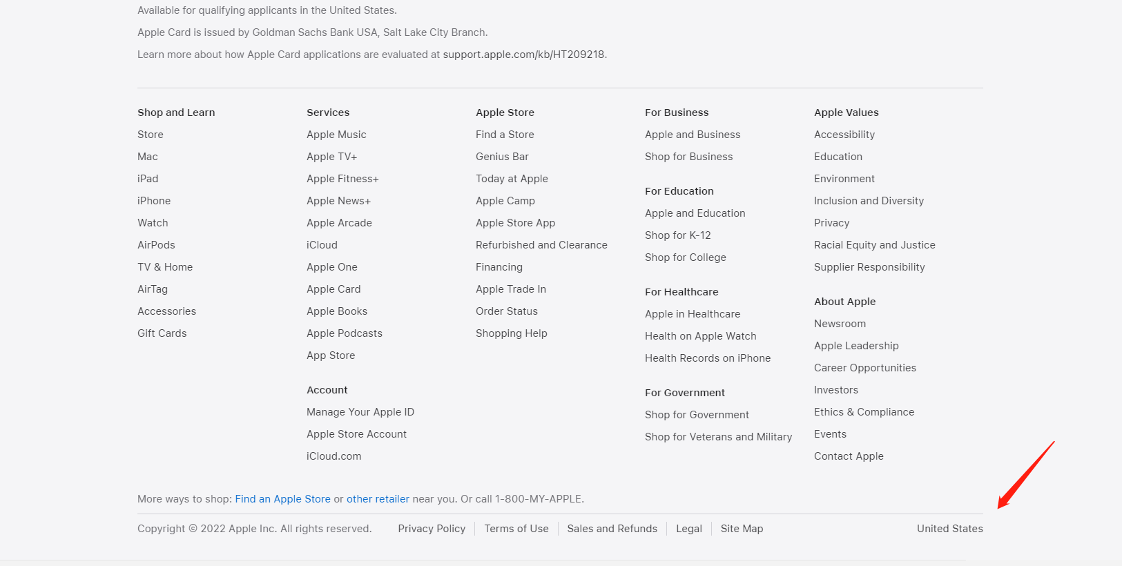Open Health Records on iPhone
Screen dimensions: 1122x566
708,358
